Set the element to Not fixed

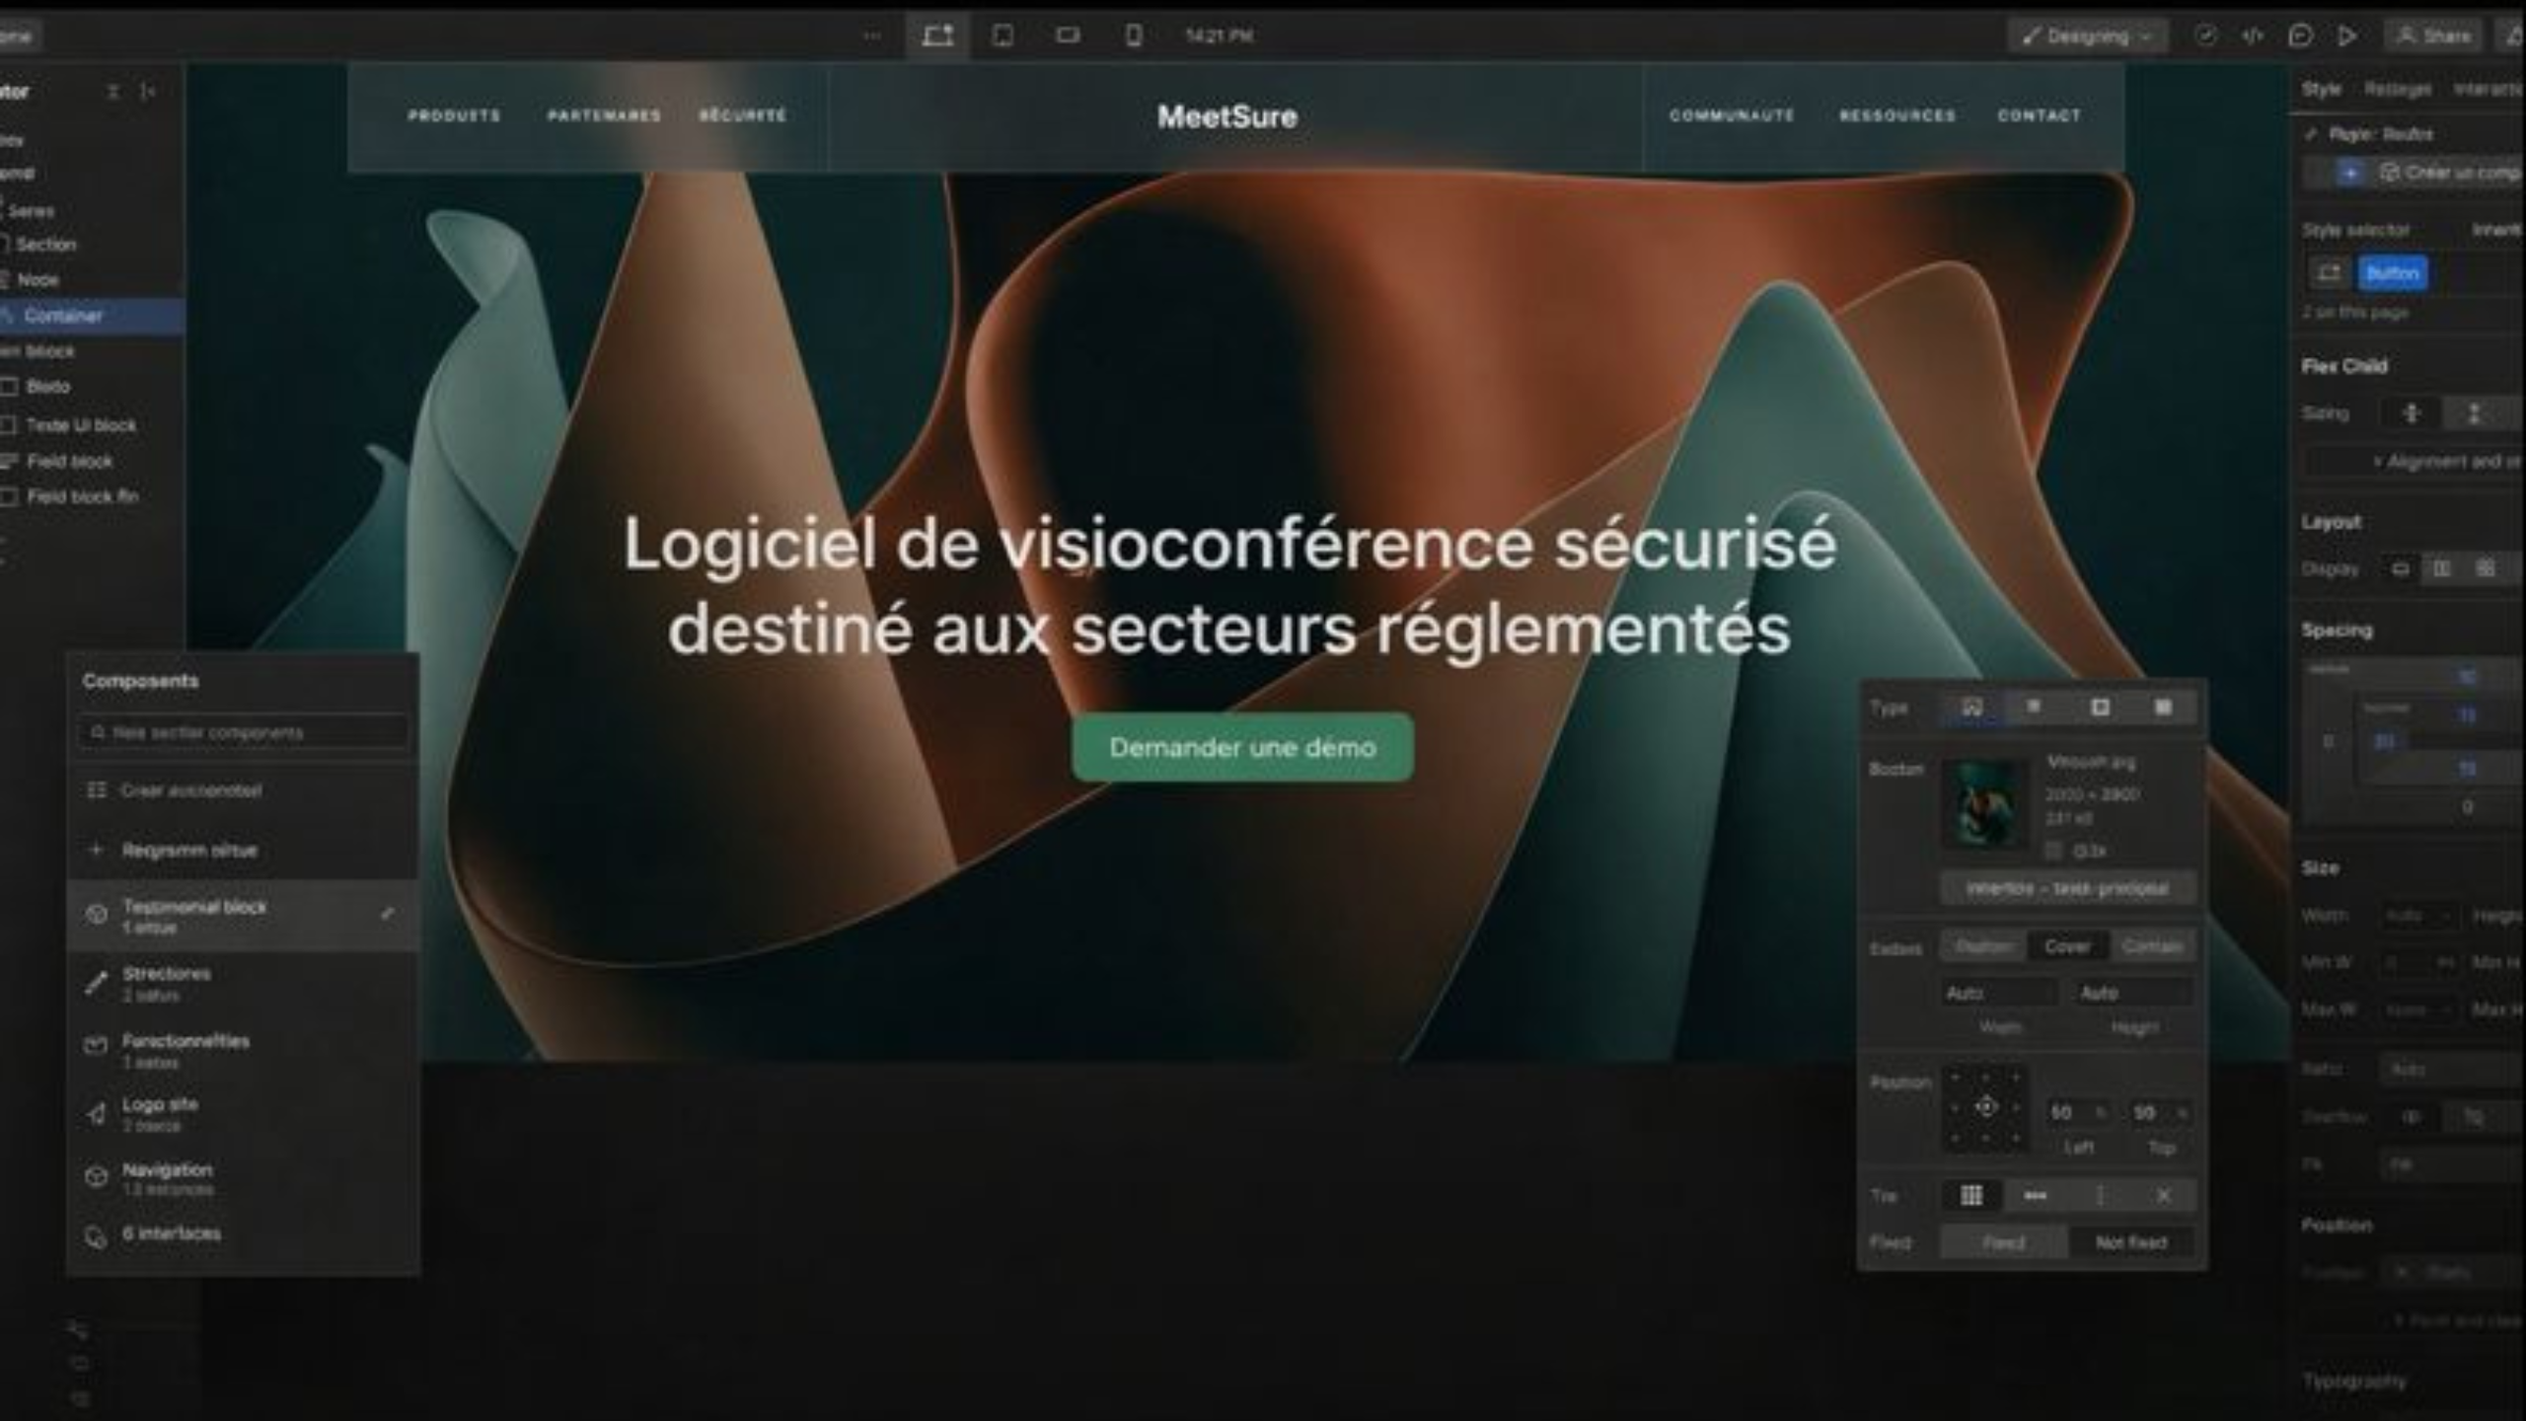pos(2131,1242)
